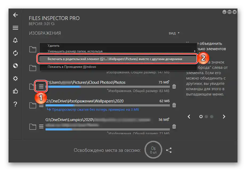Click the 62 Мб size value

165,101
